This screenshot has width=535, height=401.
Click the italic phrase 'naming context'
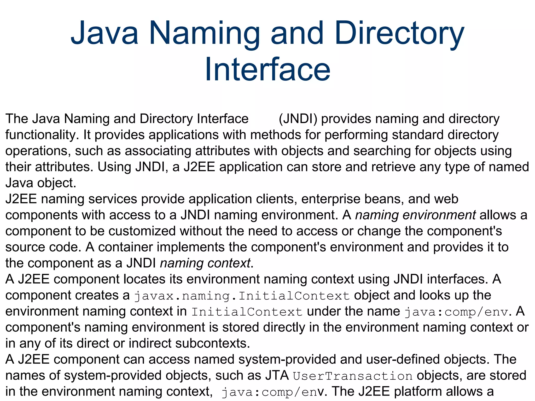point(205,263)
